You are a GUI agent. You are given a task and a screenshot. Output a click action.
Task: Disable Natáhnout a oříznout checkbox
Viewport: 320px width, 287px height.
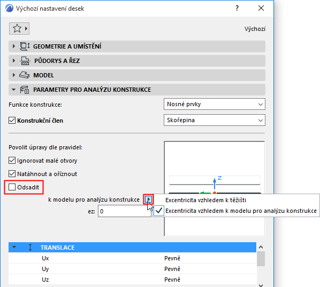coord(12,174)
